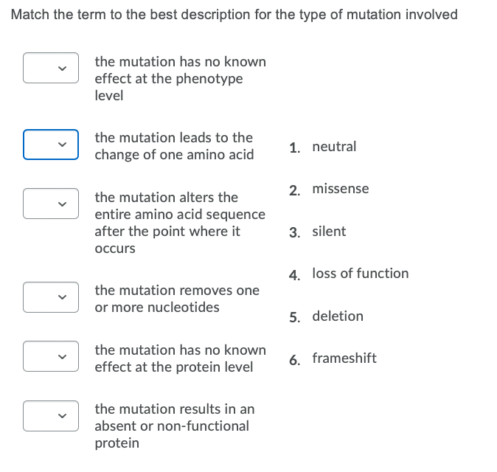The width and height of the screenshot is (497, 472).
Task: Select the 'frameshift' answer text
Action: (344, 358)
